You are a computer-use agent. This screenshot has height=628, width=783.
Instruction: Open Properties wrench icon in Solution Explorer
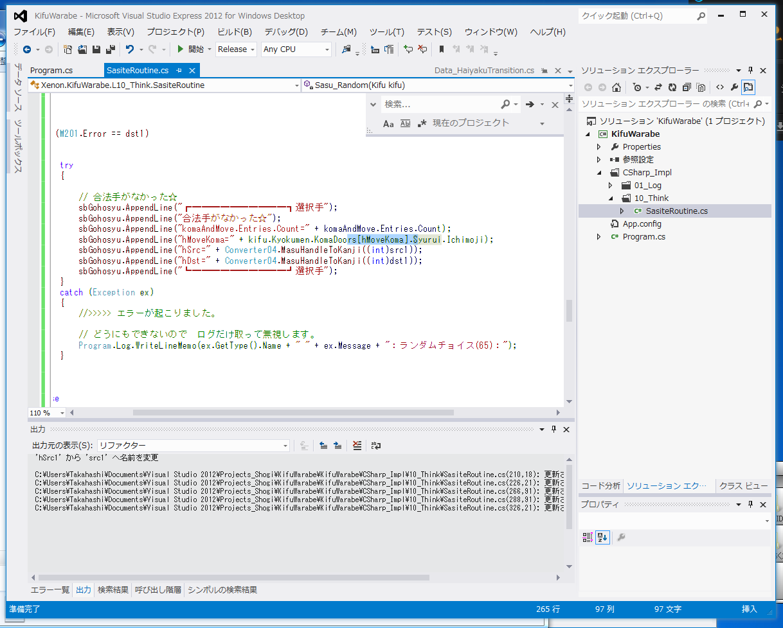click(734, 87)
